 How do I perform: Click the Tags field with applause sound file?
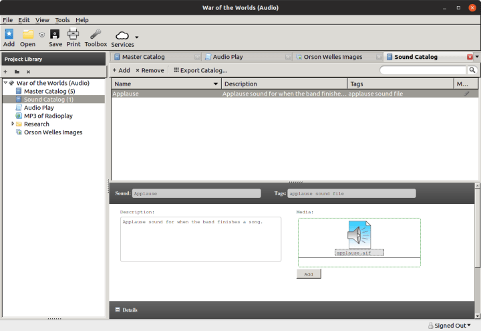[x=351, y=193]
